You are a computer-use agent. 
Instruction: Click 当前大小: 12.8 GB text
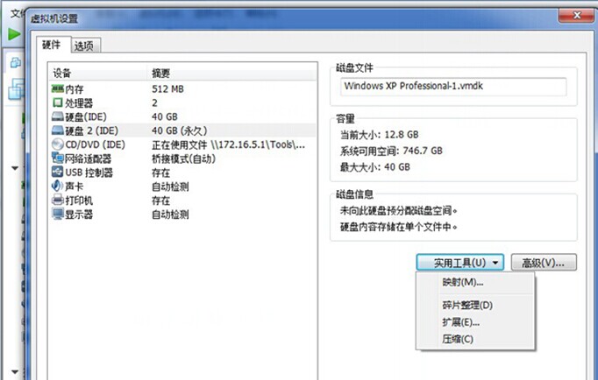tap(379, 135)
